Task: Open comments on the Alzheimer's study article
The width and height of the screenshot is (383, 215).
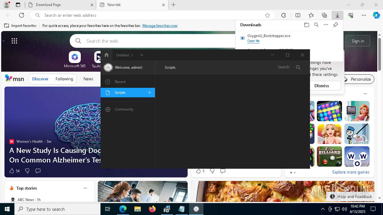Action: [x=38, y=171]
